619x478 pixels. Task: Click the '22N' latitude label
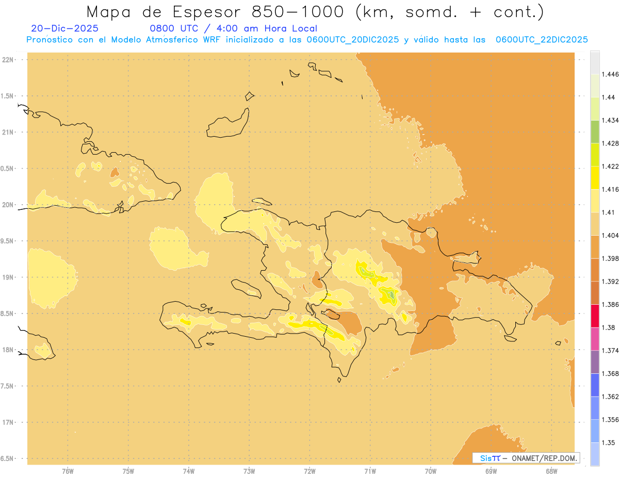click(8, 60)
